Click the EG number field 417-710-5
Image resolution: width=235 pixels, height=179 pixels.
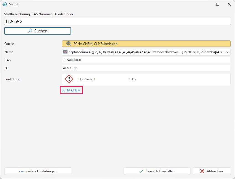146,68
